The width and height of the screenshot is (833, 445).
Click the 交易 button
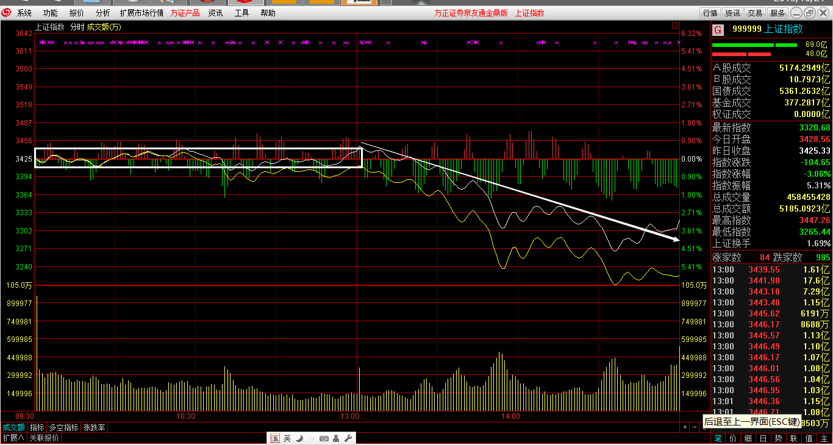755,13
